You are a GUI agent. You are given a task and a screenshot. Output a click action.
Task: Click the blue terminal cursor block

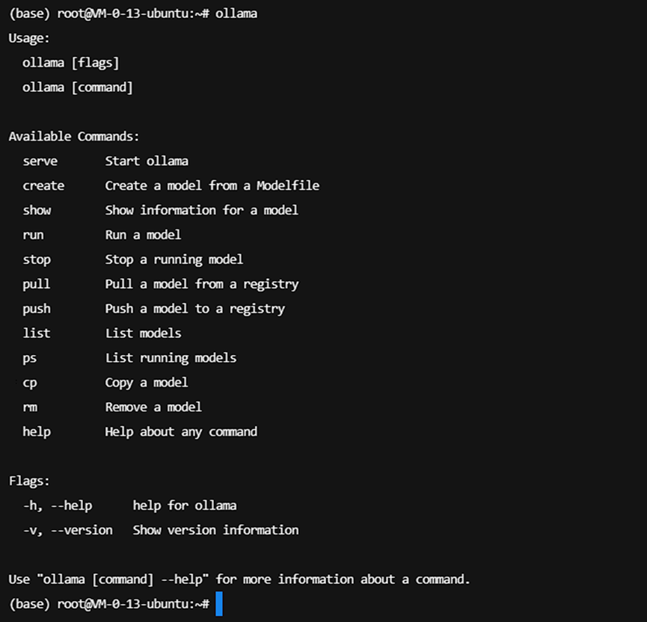click(219, 603)
